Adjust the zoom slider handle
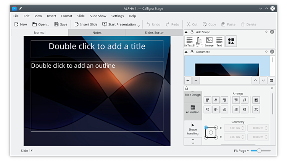 coord(259,151)
